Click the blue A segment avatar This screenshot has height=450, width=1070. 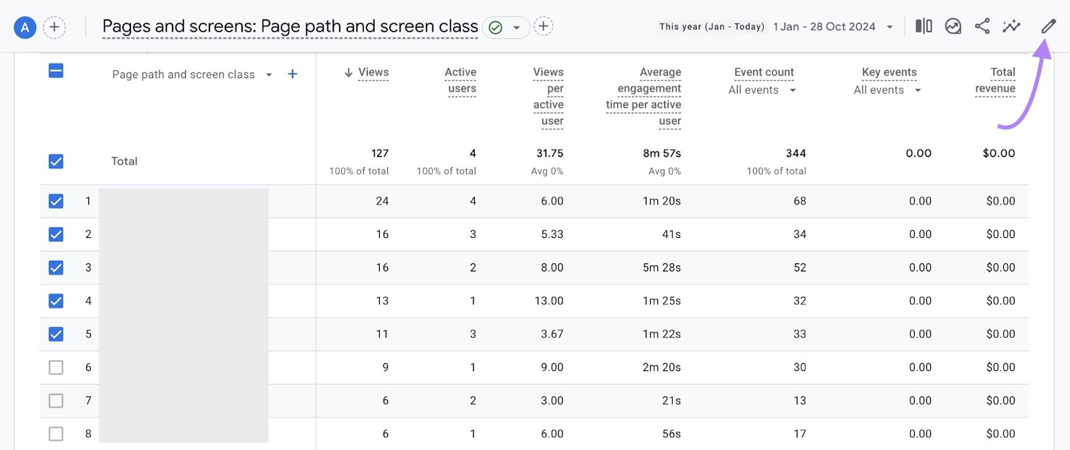(25, 27)
